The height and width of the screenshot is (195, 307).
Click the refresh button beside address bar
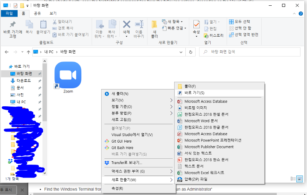coord(190,52)
